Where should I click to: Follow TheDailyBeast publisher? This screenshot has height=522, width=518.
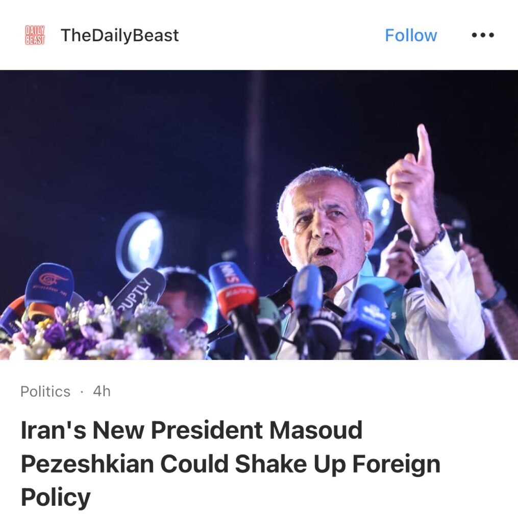[411, 35]
